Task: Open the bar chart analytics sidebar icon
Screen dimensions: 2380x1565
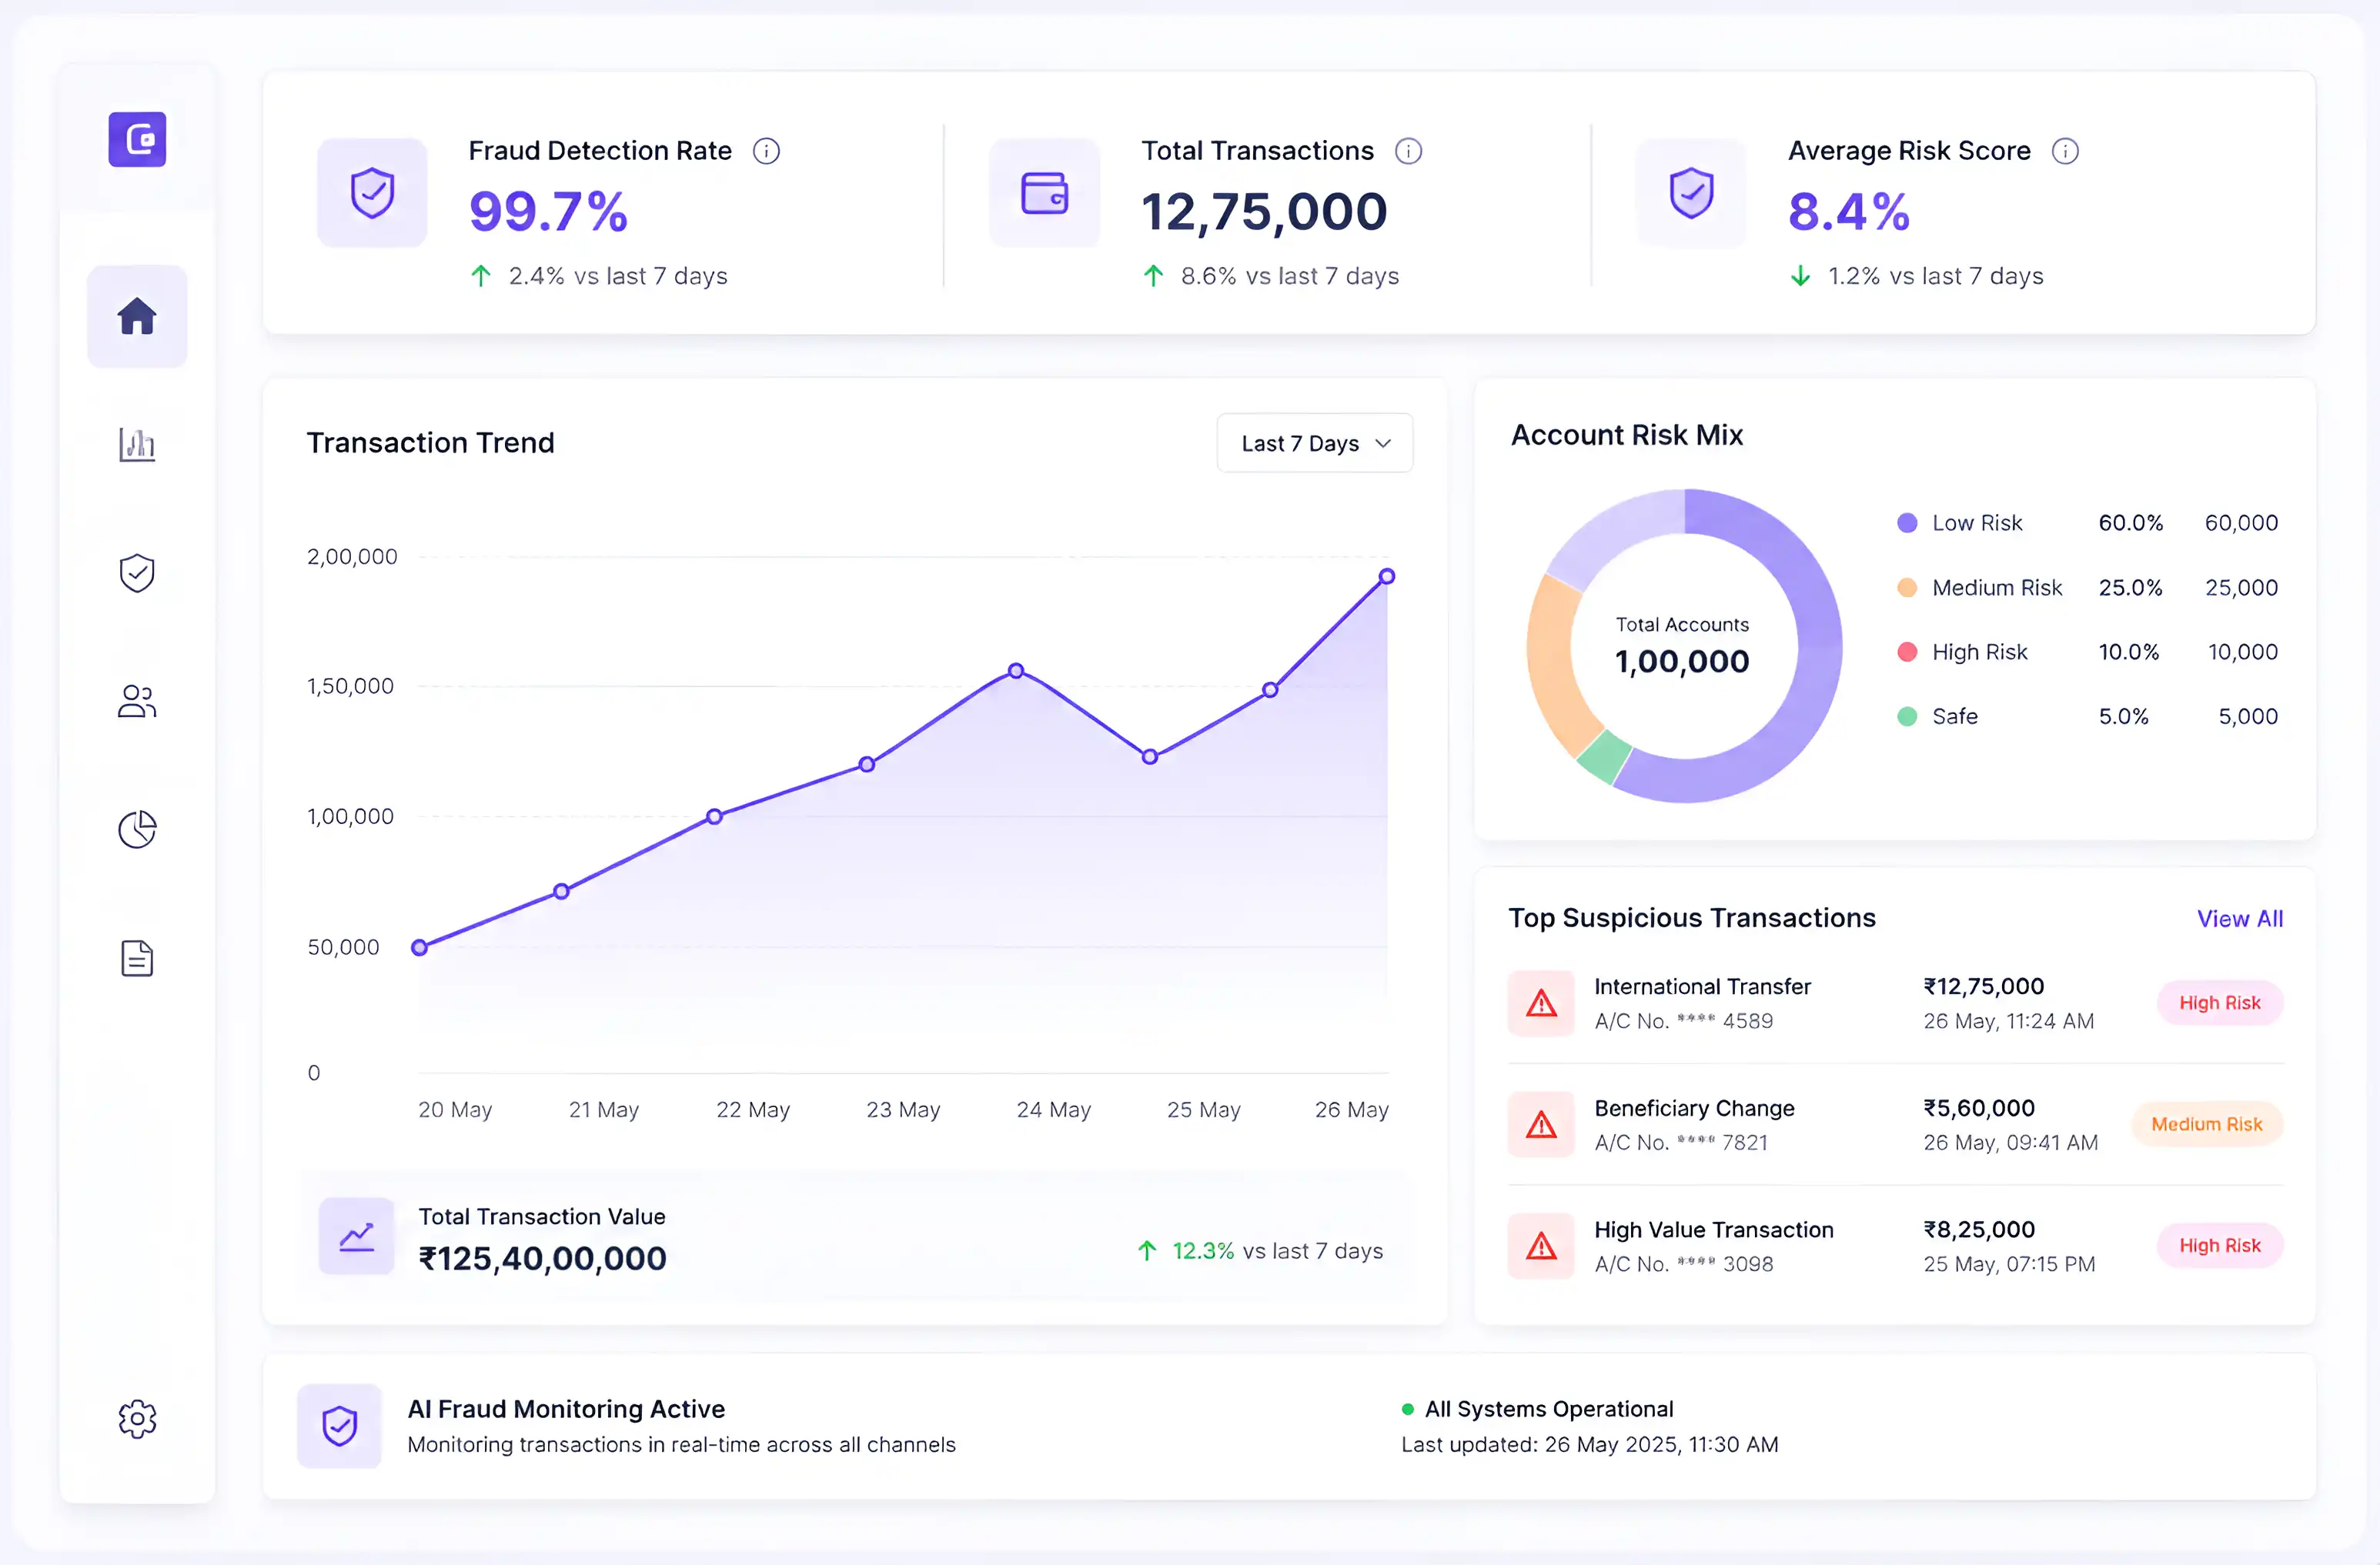Action: pos(137,444)
